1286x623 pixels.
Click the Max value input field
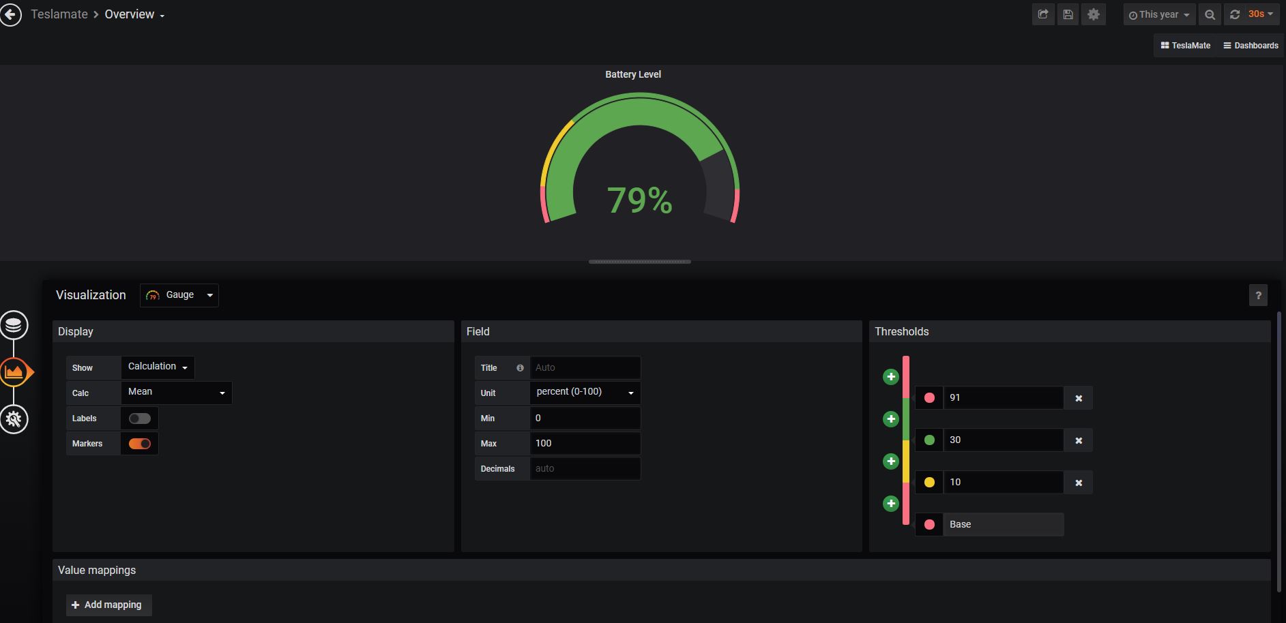pyautogui.click(x=585, y=443)
